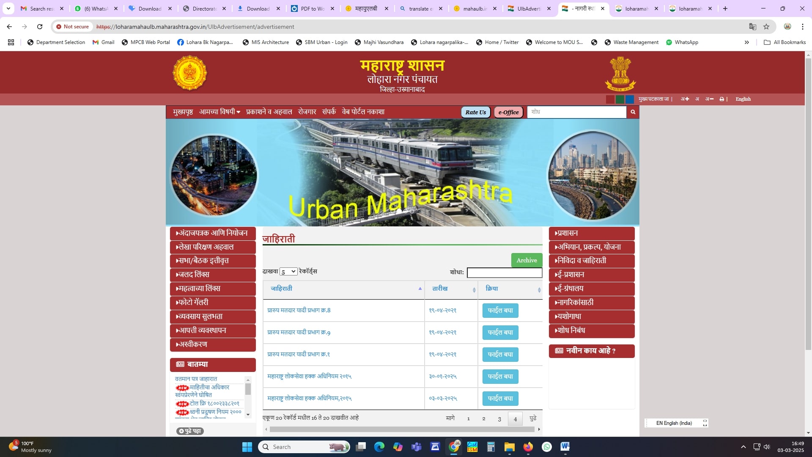Viewport: 812px width, 457px height.
Task: Expand अंदाजपत्रक आणि नियोजन sidebar section
Action: 213,233
